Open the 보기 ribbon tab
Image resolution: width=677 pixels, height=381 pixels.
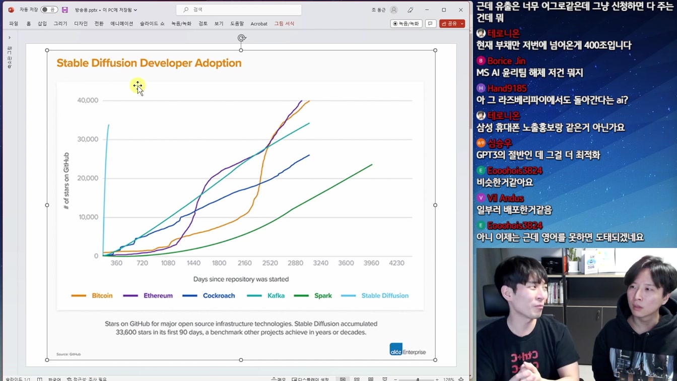219,24
